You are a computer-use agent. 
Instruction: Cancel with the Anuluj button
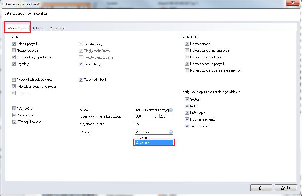(x=286, y=188)
